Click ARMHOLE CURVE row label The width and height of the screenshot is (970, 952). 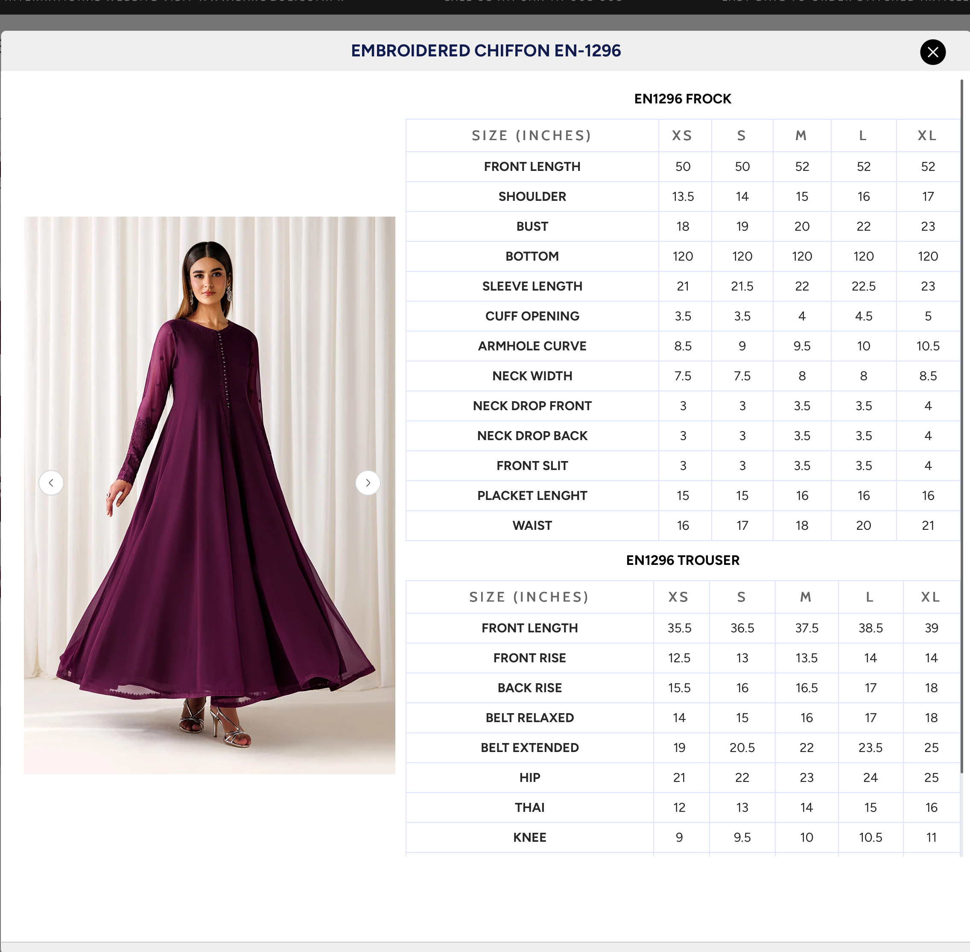(x=532, y=346)
